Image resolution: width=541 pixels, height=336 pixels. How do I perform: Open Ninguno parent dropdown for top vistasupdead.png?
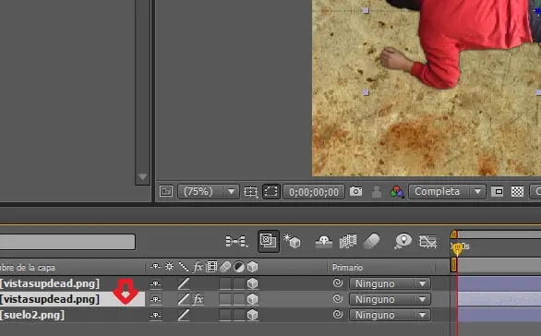[x=390, y=283]
